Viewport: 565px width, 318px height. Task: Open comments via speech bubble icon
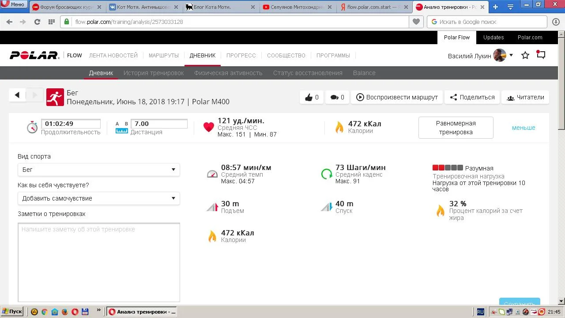pos(337,97)
